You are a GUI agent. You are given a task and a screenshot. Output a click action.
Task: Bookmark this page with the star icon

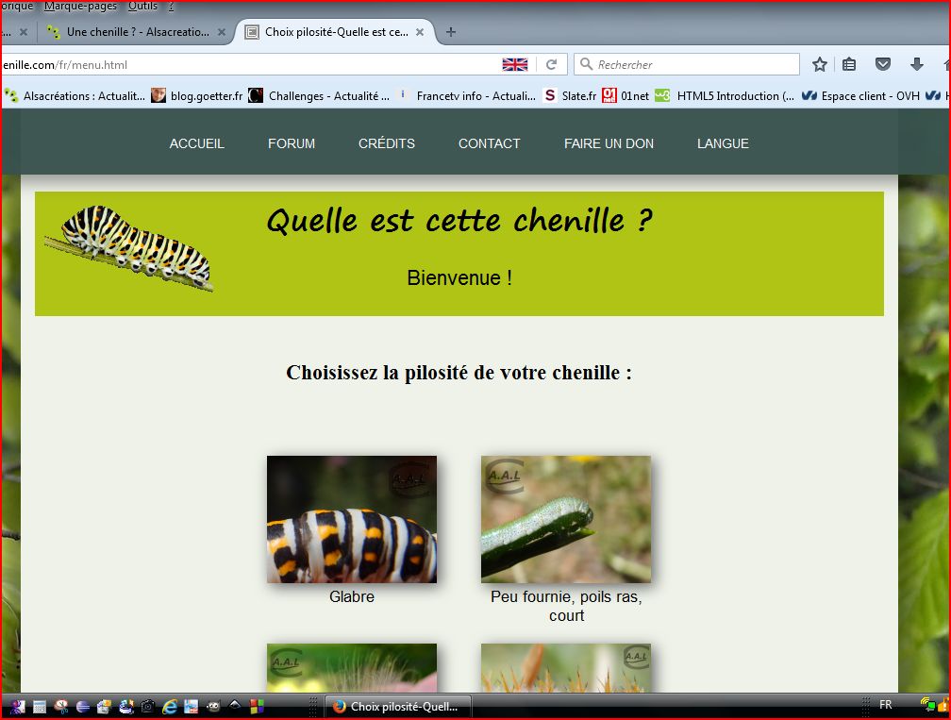coord(819,64)
